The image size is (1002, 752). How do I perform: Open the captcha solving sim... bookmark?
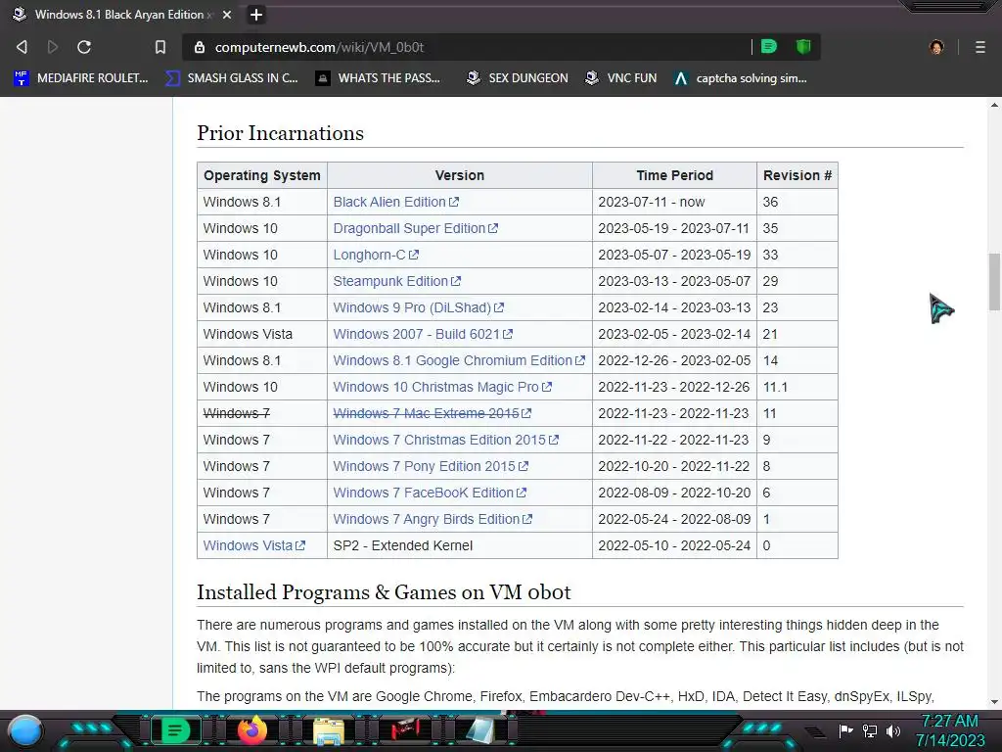click(741, 78)
